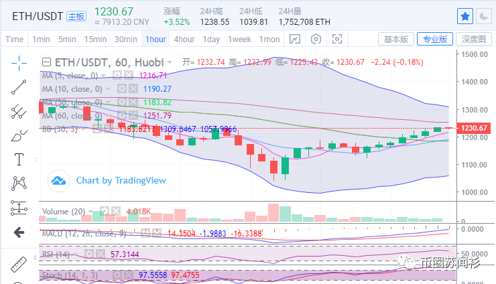Click the fullscreen chart icon
The width and height of the screenshot is (496, 284).
(338, 39)
